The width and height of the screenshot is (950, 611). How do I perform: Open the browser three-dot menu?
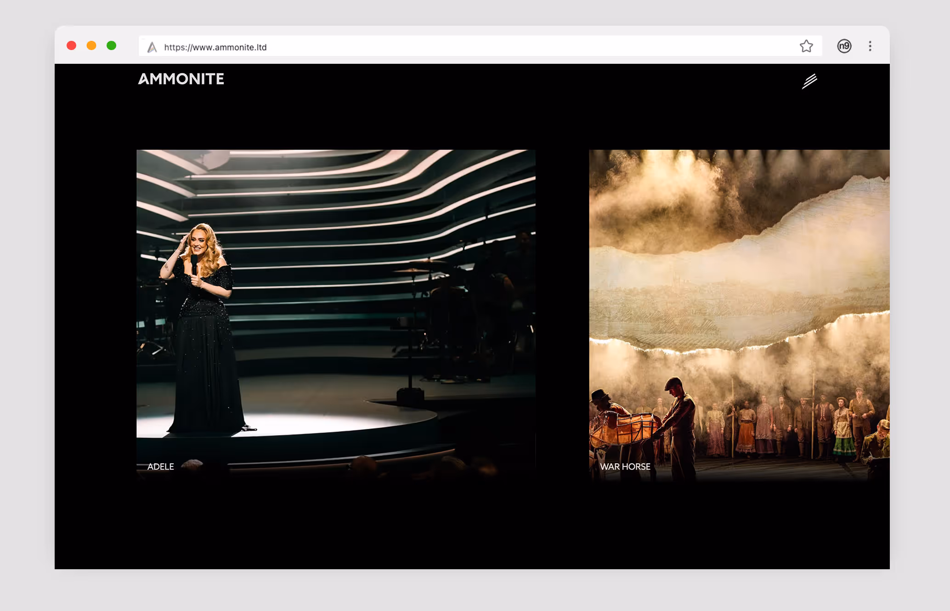(870, 46)
